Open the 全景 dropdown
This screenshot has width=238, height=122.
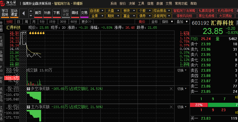click(97, 16)
